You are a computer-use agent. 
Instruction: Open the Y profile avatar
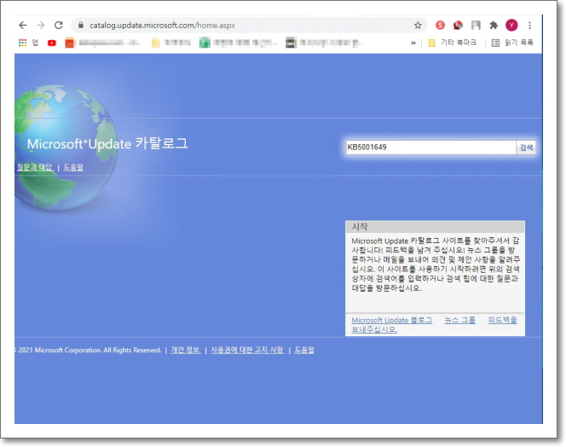tap(511, 25)
